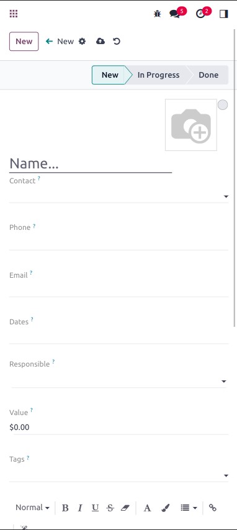
Task: Open the conversations message icon
Action: tap(175, 14)
